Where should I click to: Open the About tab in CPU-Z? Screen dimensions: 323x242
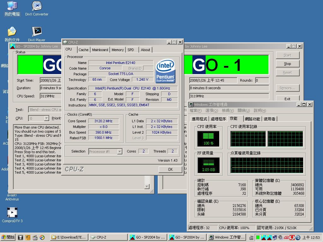click(x=145, y=50)
